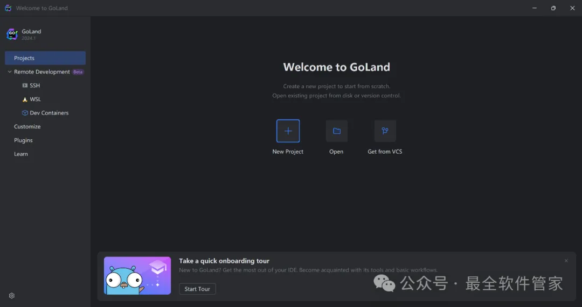Collapse the Remote Development section
582x307 pixels.
coord(10,72)
